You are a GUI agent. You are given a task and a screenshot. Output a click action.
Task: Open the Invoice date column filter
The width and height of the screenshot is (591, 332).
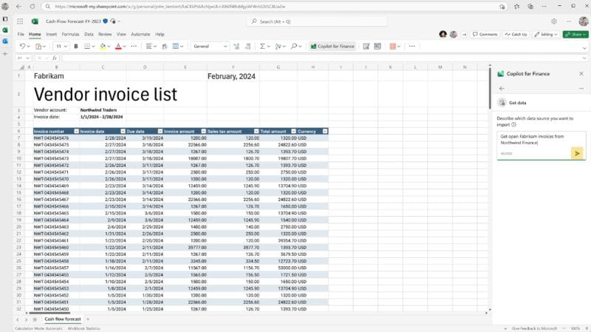(123, 132)
